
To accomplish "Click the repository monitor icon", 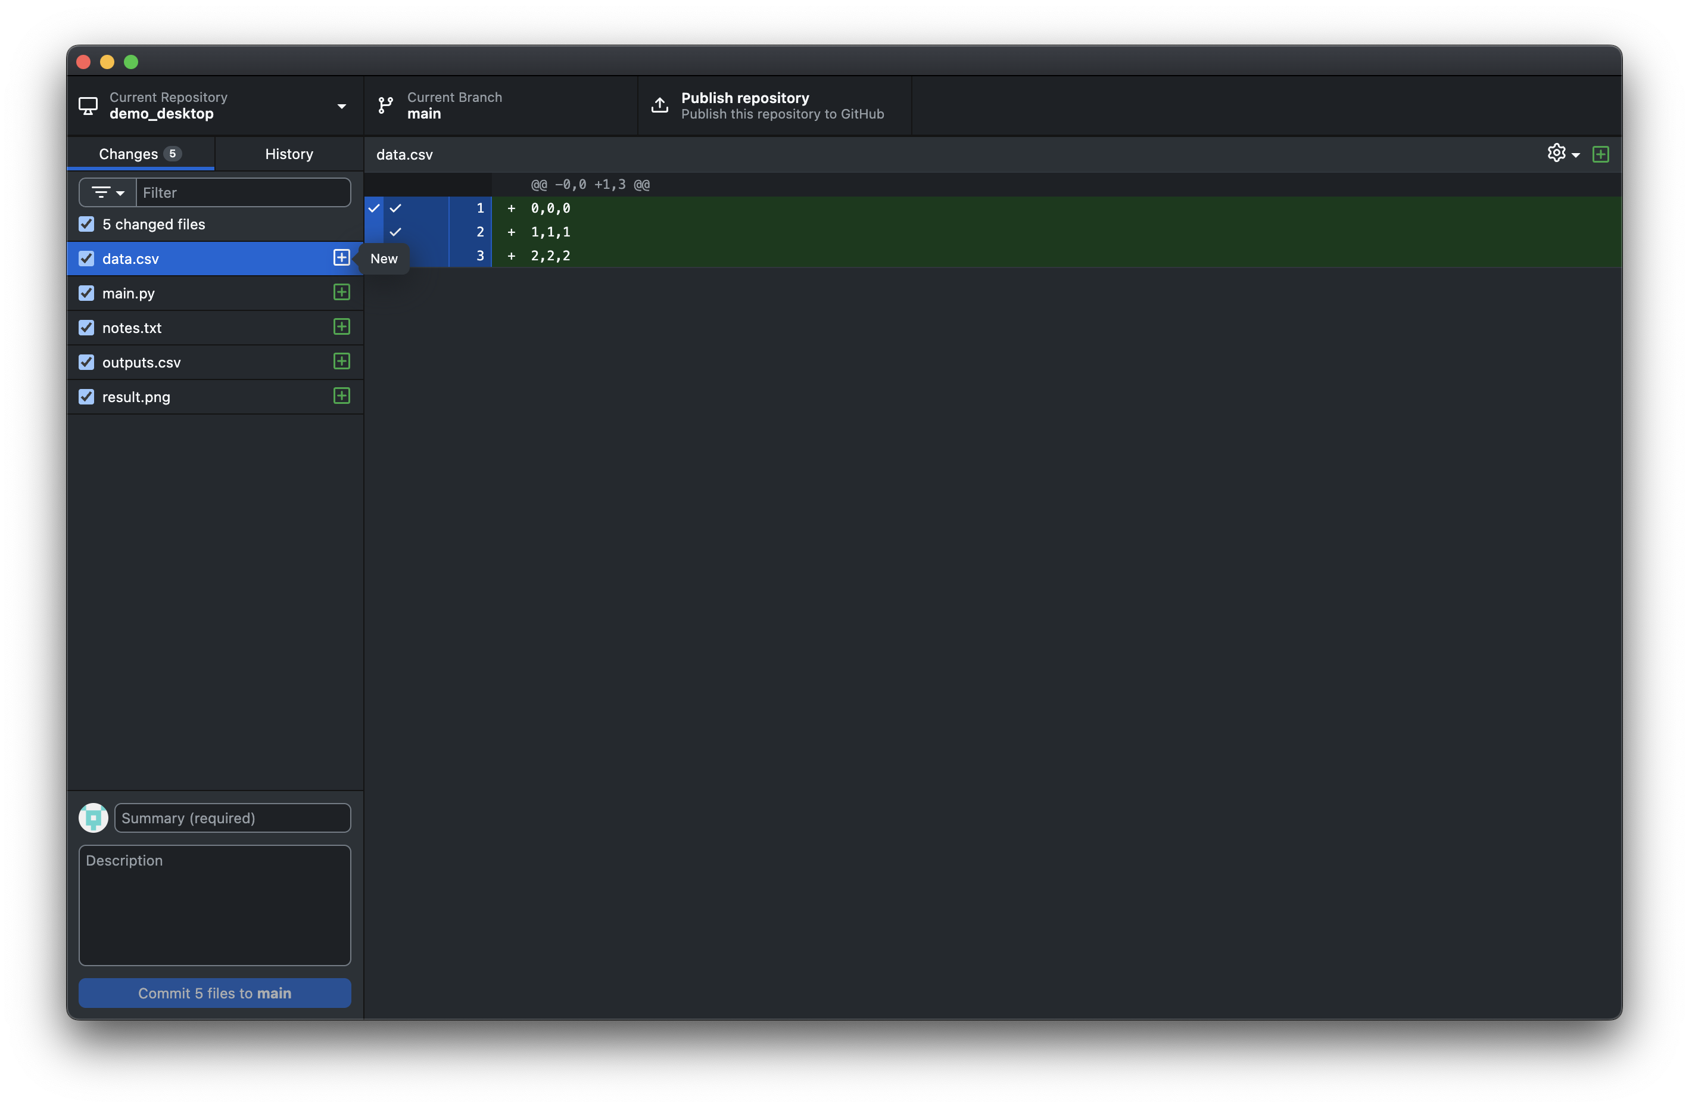I will coord(88,106).
